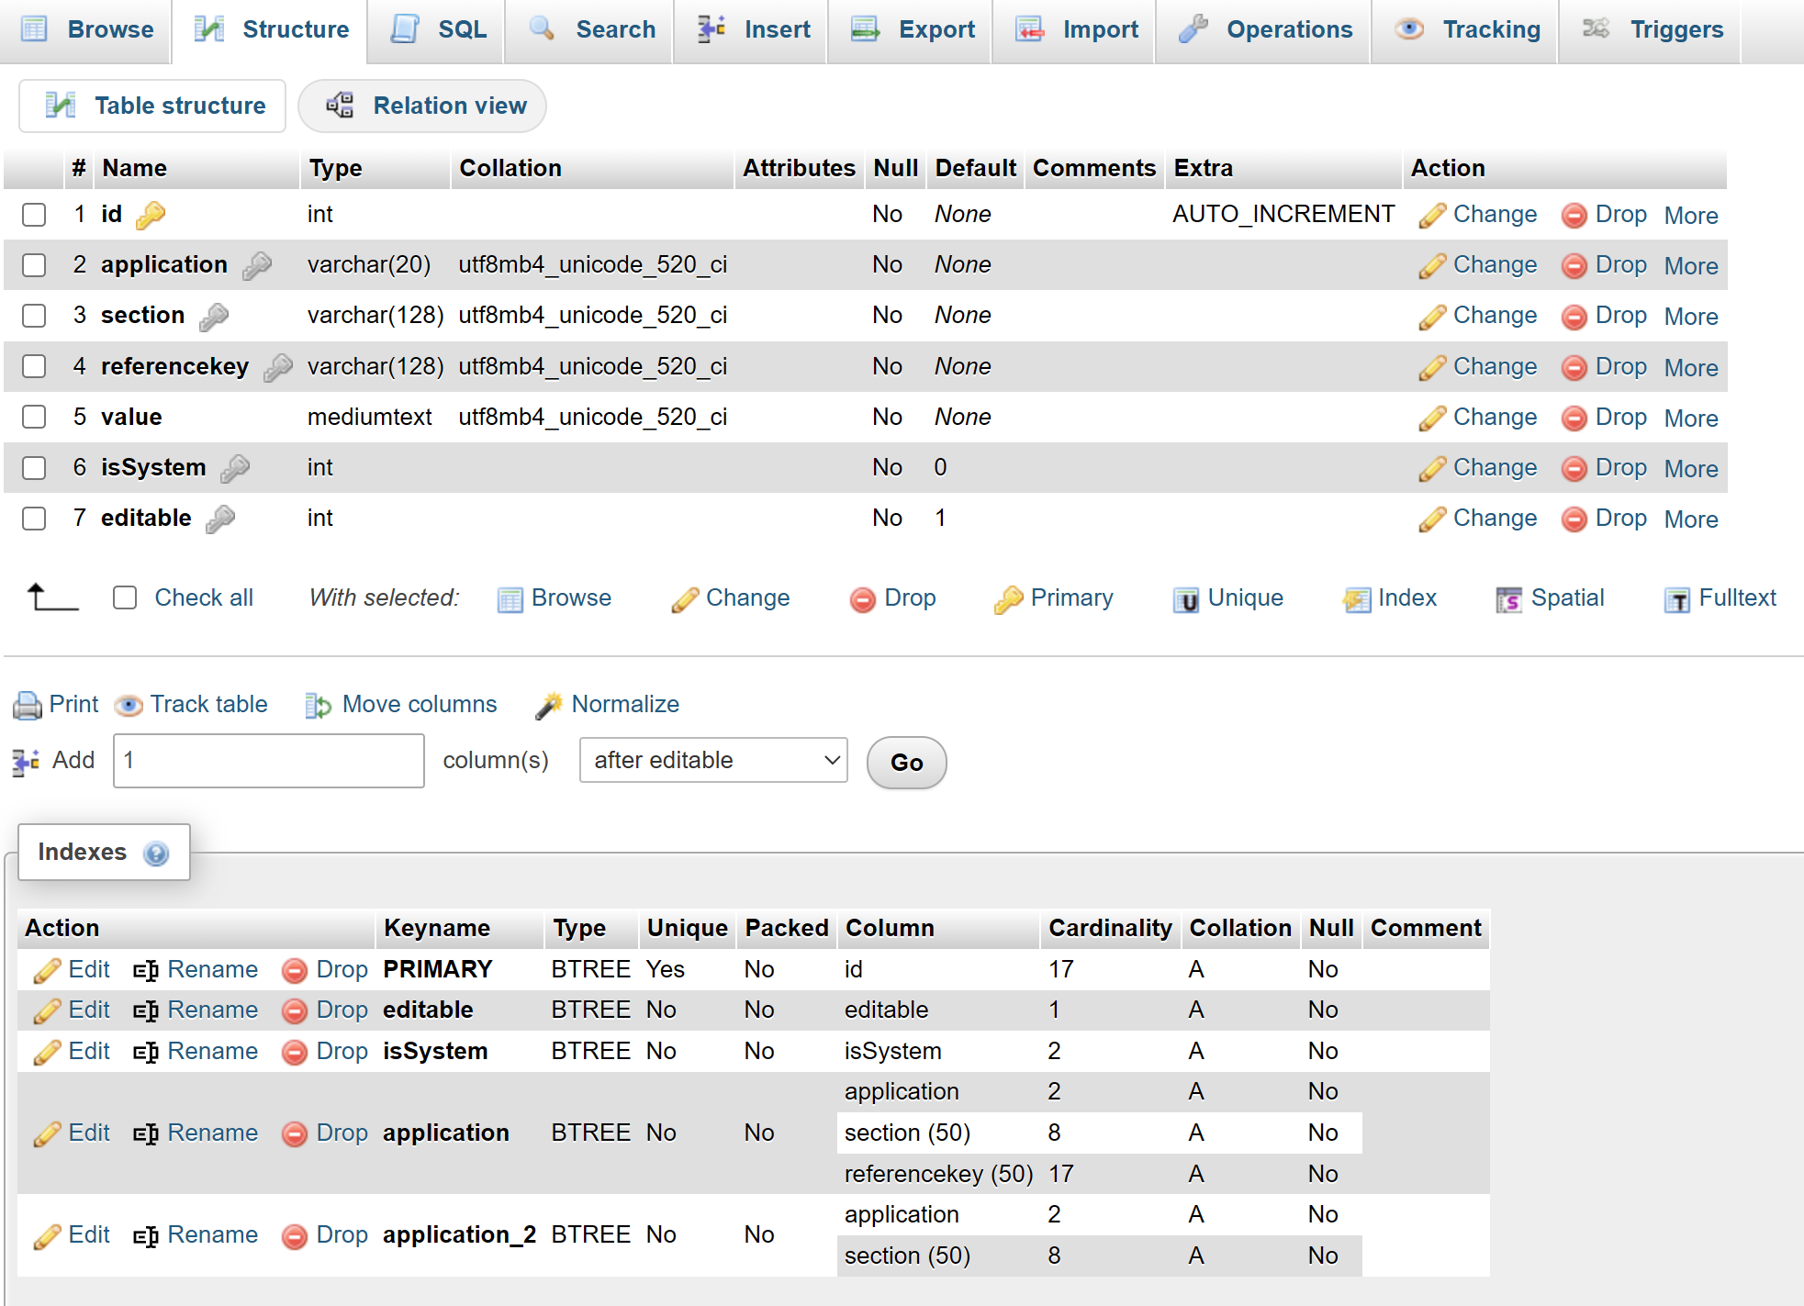Expand More options for referencekey column
1804x1306 pixels.
(1690, 368)
